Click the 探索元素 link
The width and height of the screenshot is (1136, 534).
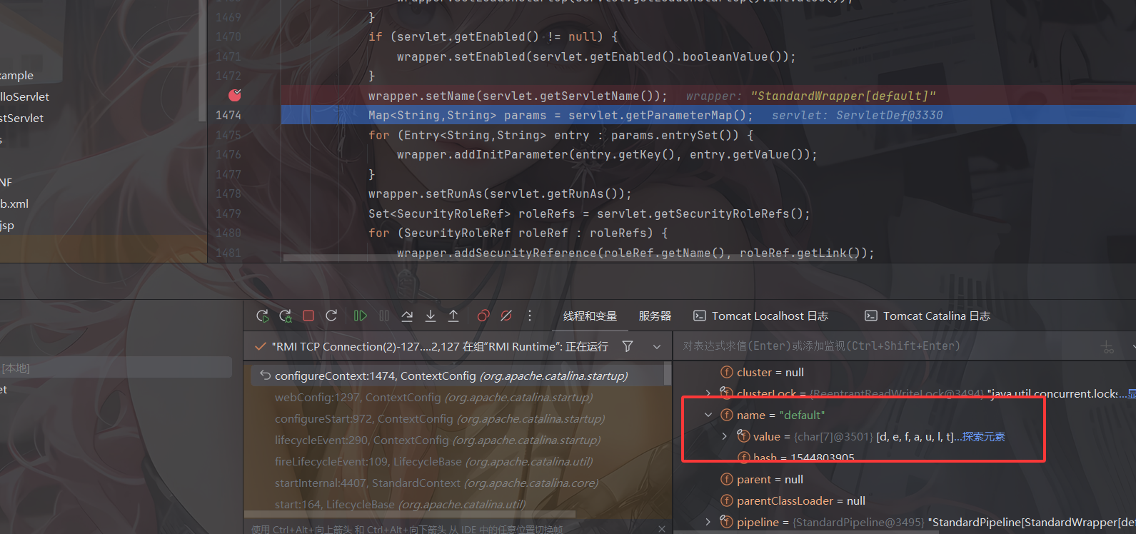983,436
